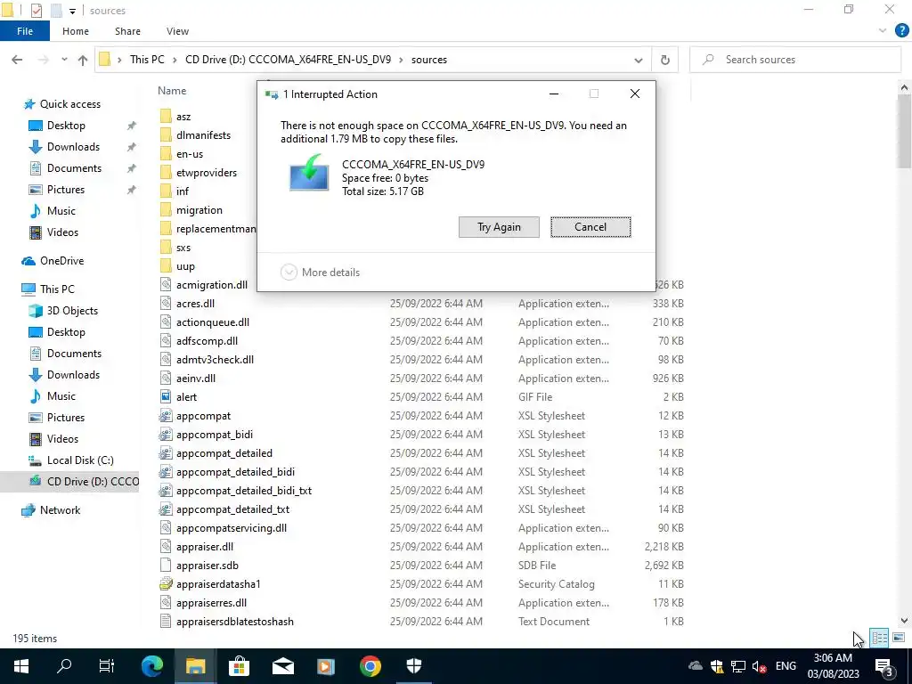The image size is (912, 684).
Task: Open Network in the navigation pane
Action: click(x=60, y=510)
